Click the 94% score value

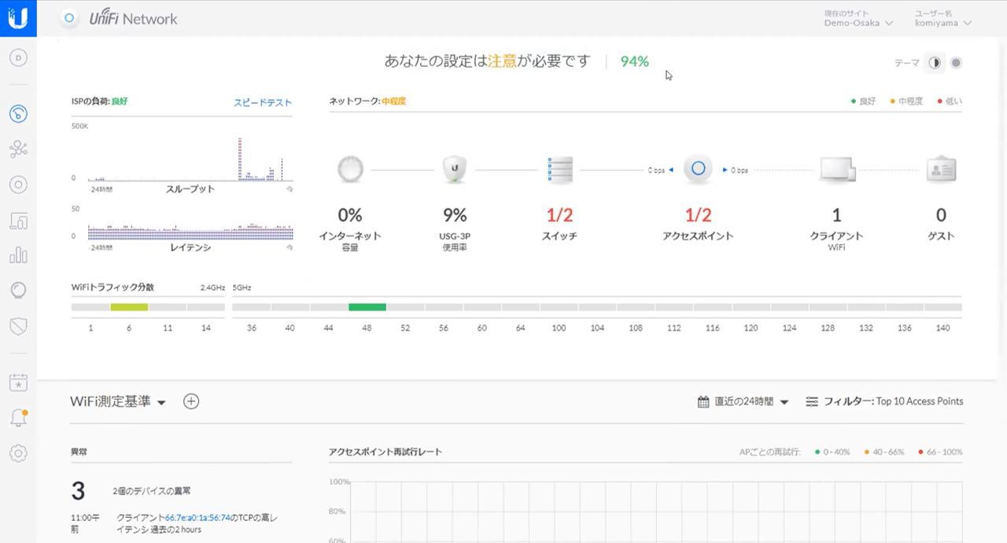[634, 61]
